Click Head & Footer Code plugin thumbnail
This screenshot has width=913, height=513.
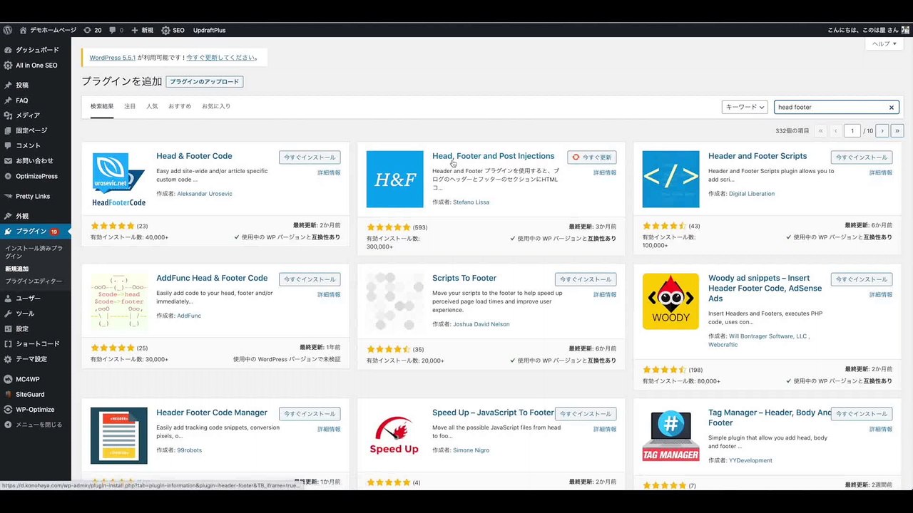point(120,179)
